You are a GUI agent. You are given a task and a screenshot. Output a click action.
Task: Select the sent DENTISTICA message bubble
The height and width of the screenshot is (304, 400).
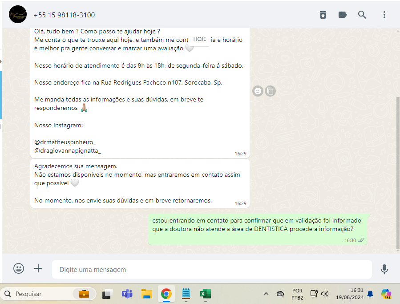tap(258, 229)
